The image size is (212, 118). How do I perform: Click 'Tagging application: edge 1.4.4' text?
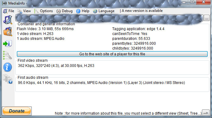138,29
